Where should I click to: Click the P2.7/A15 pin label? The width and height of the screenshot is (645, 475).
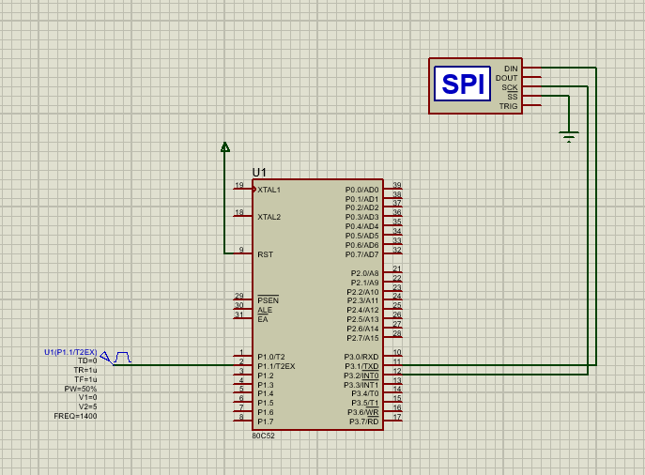point(362,338)
